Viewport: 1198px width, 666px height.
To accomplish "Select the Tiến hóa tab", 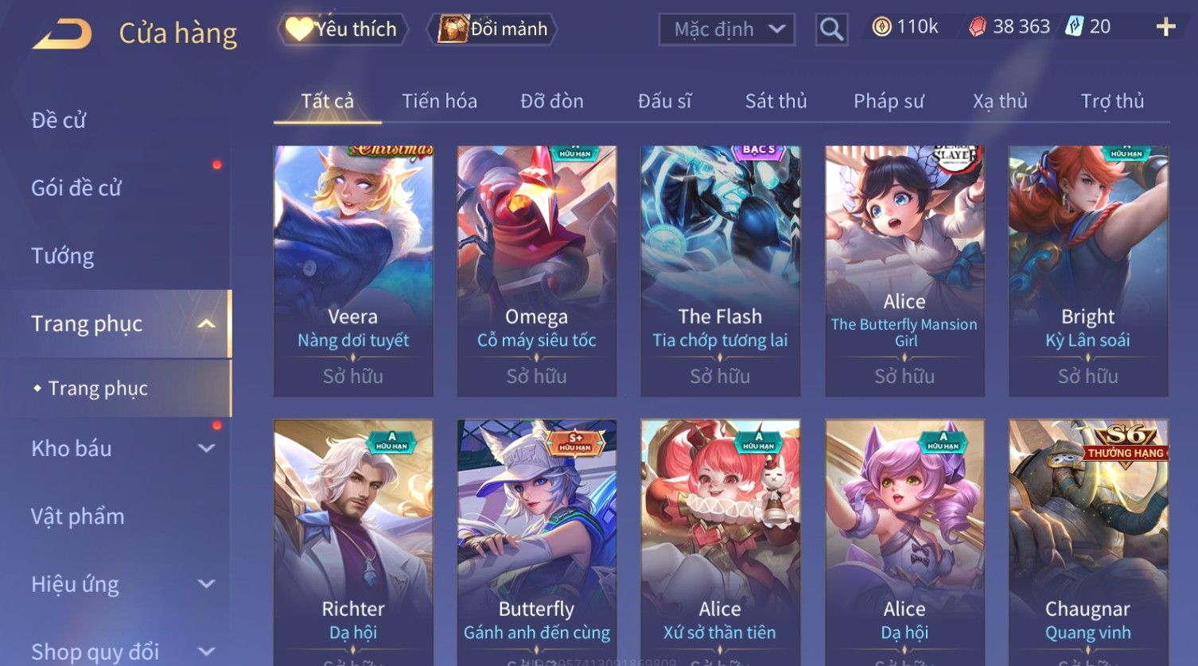I will click(439, 101).
